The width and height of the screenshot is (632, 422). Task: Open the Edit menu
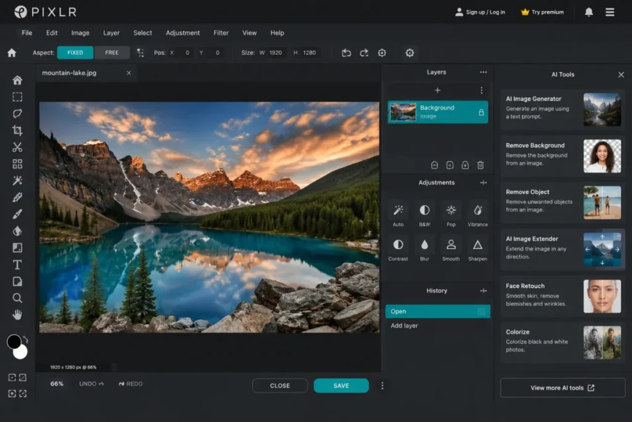pyautogui.click(x=52, y=33)
